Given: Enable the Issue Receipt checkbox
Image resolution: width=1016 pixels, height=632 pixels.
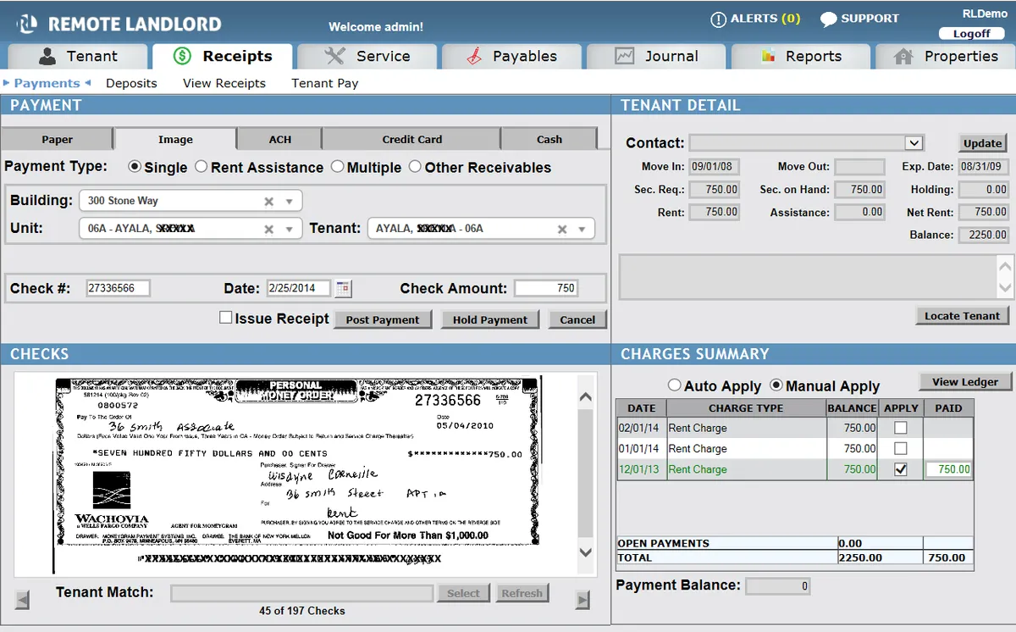Looking at the screenshot, I should (225, 318).
